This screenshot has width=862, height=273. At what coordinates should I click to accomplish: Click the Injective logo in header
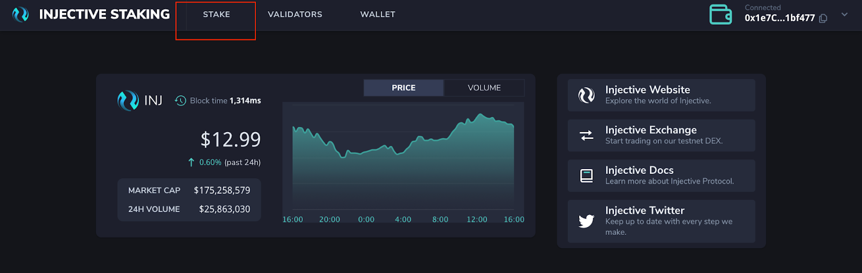click(x=20, y=15)
